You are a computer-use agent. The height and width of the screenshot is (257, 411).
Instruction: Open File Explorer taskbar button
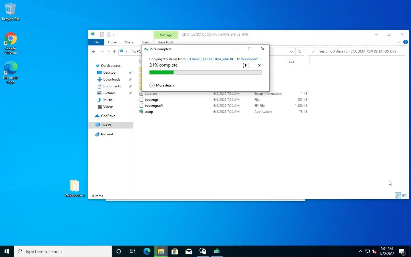pos(161,251)
